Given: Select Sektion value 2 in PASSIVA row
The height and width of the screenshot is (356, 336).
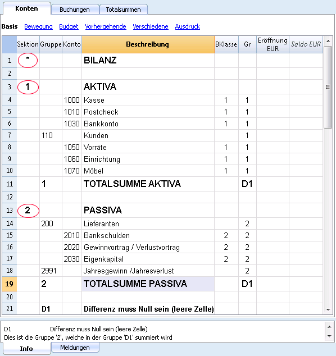Looking at the screenshot, I should [28, 210].
